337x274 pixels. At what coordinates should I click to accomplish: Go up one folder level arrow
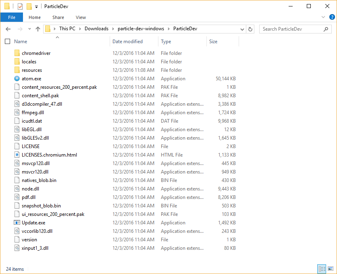[38, 29]
